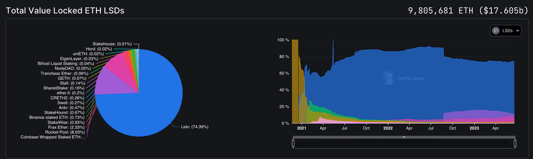This screenshot has height=159, width=533.
Task: Click the truncated 'Coinbase Wrapped Staked ETH:...' label
Action: [x=52, y=137]
